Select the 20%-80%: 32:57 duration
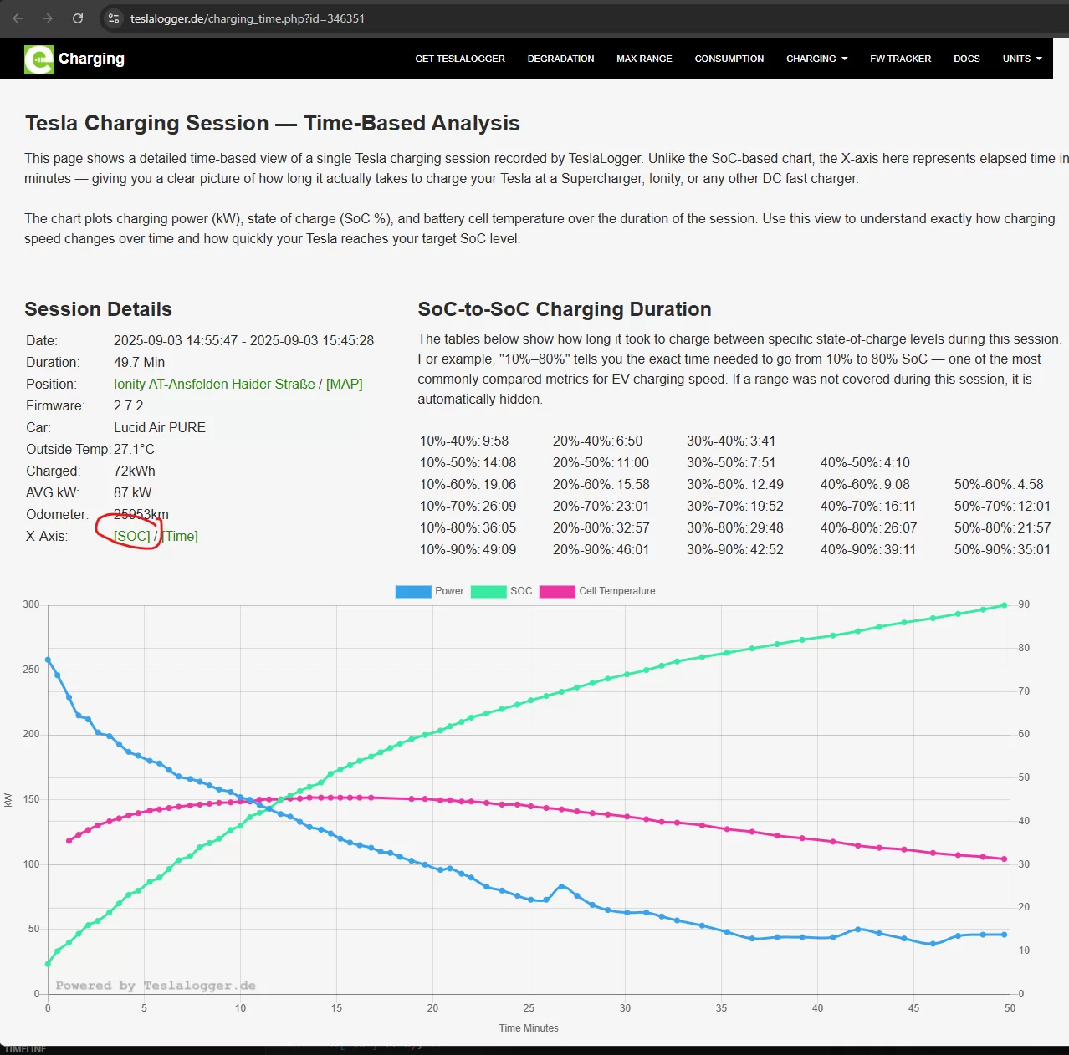This screenshot has width=1069, height=1055. 601,527
